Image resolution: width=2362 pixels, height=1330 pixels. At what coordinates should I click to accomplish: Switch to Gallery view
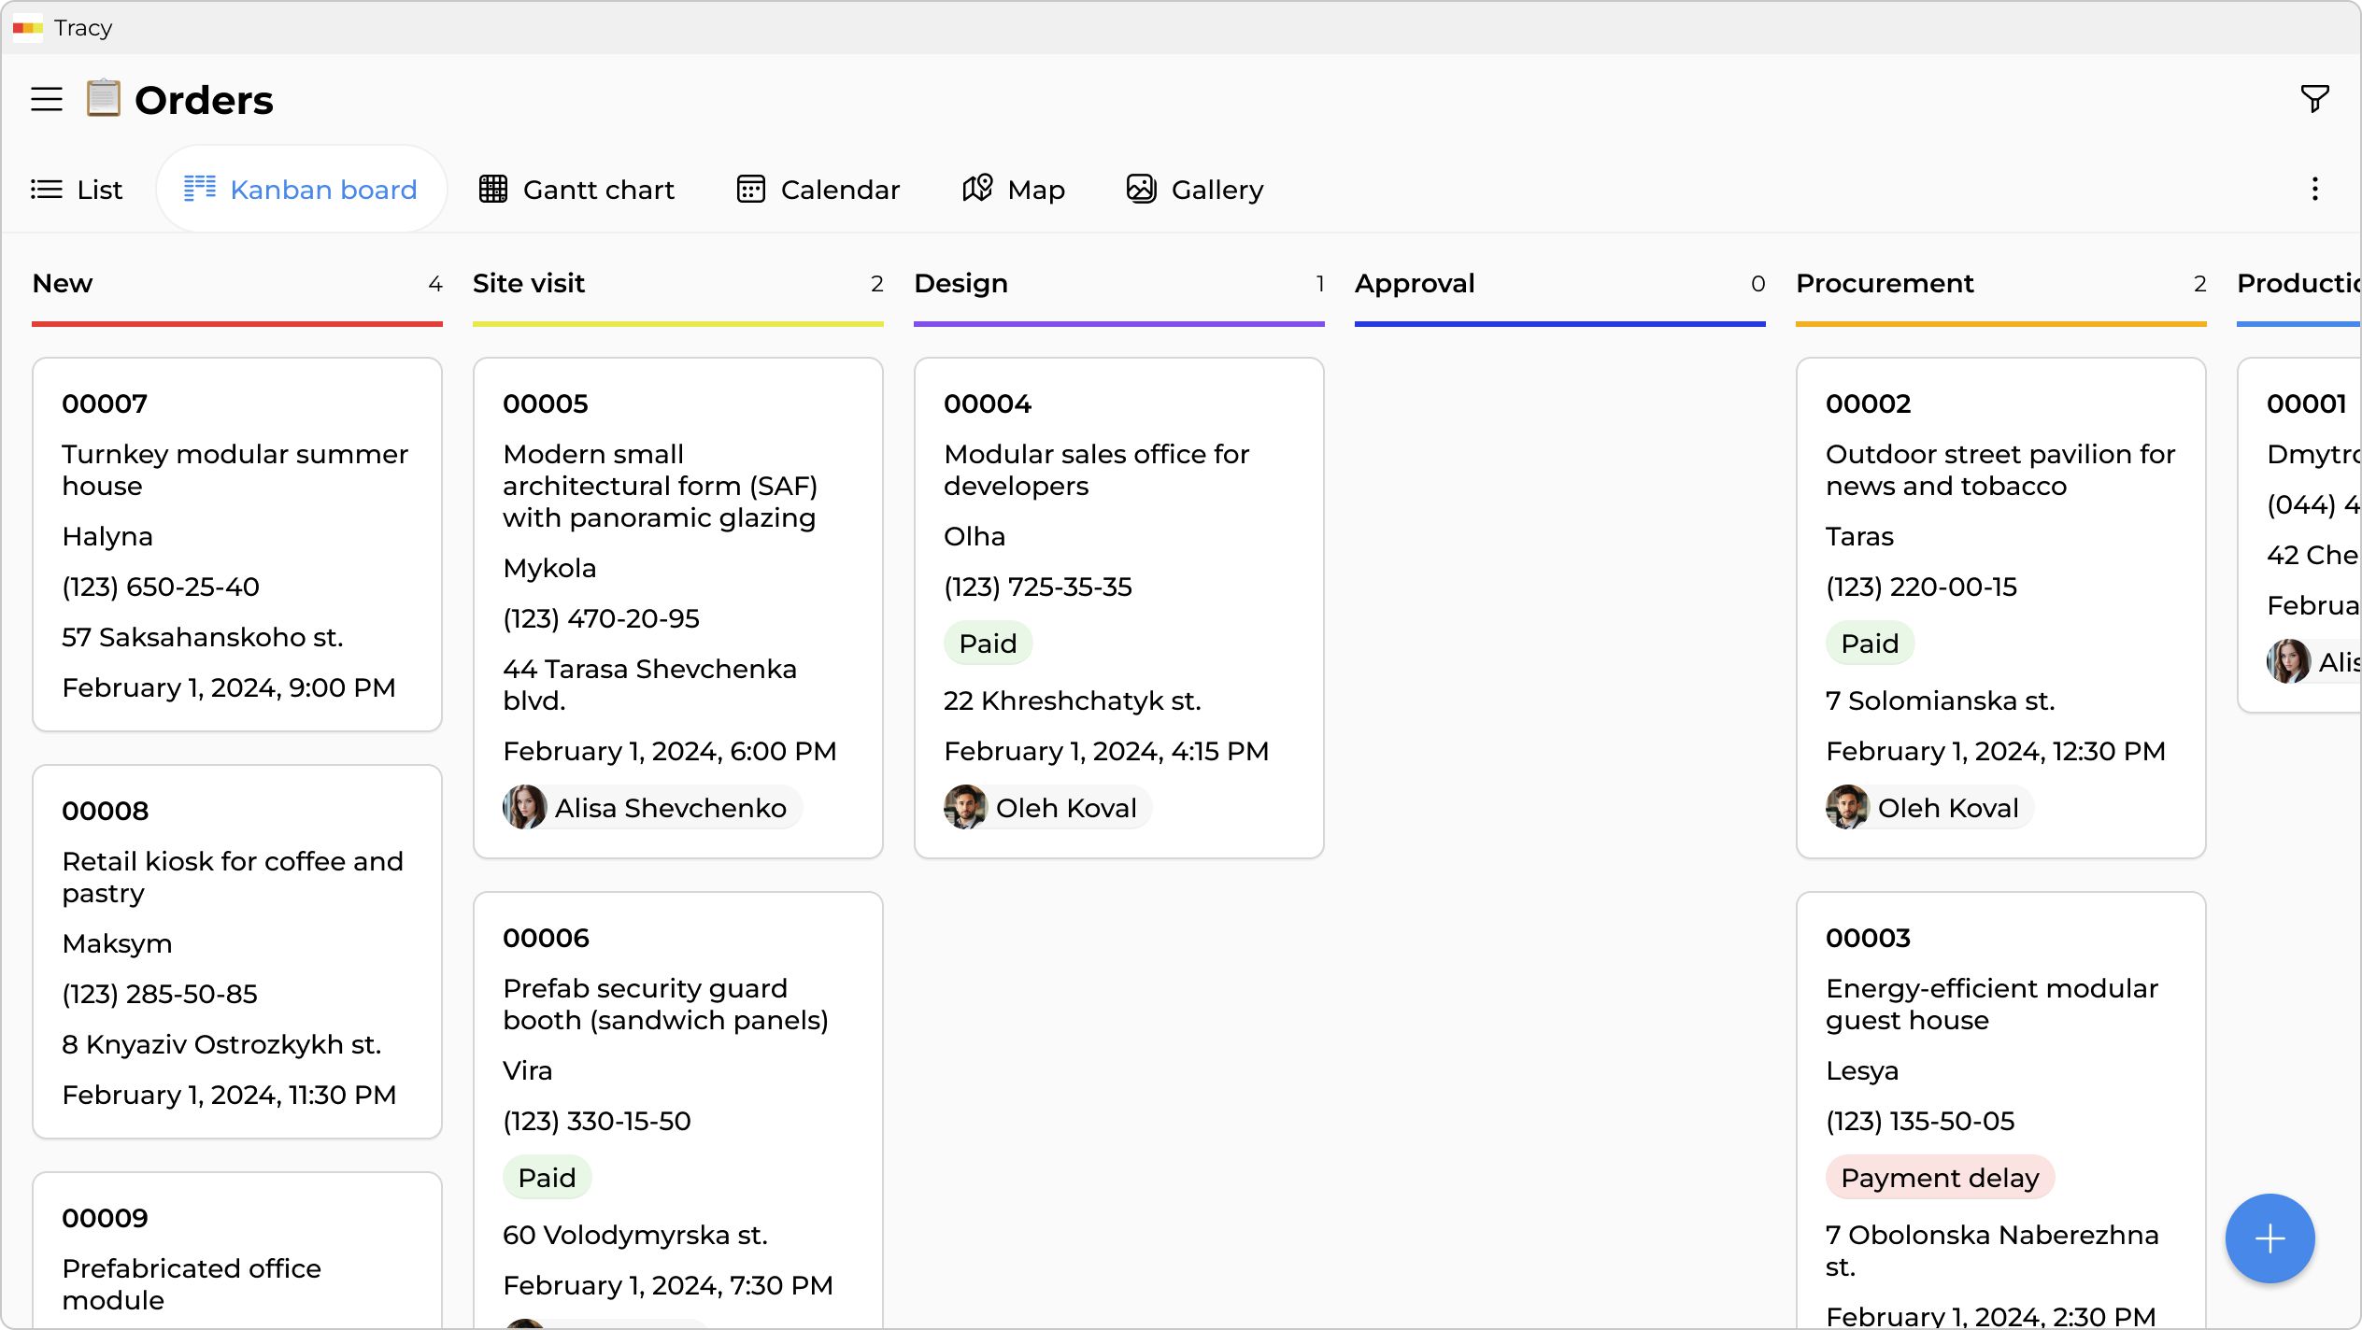(1194, 190)
